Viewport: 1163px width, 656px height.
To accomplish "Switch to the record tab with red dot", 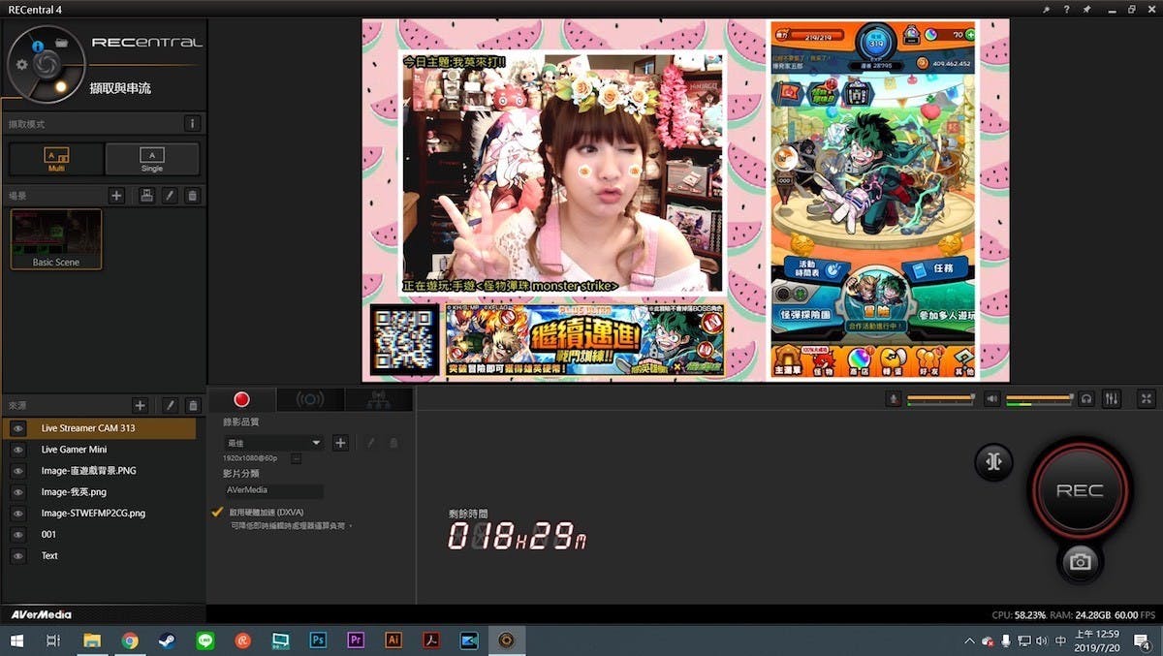I will tap(241, 399).
